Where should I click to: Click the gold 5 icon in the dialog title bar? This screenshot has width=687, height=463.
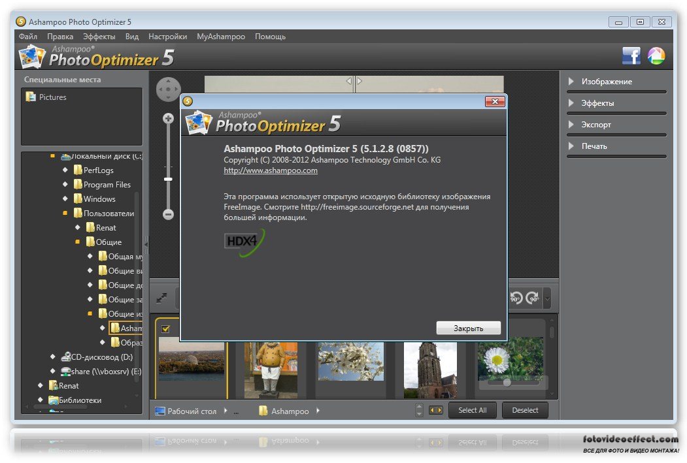188,101
